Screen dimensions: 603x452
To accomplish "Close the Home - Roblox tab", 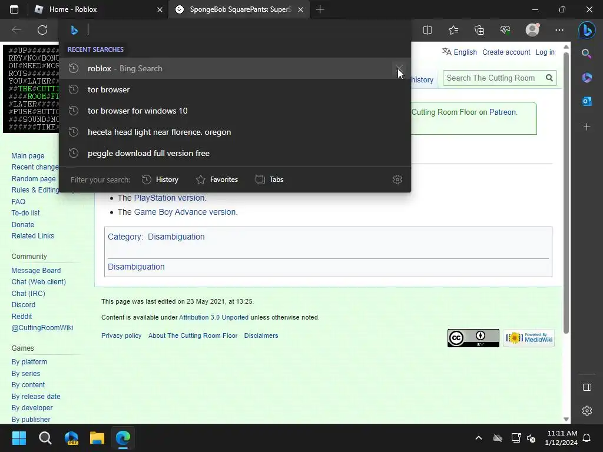I will pyautogui.click(x=160, y=9).
